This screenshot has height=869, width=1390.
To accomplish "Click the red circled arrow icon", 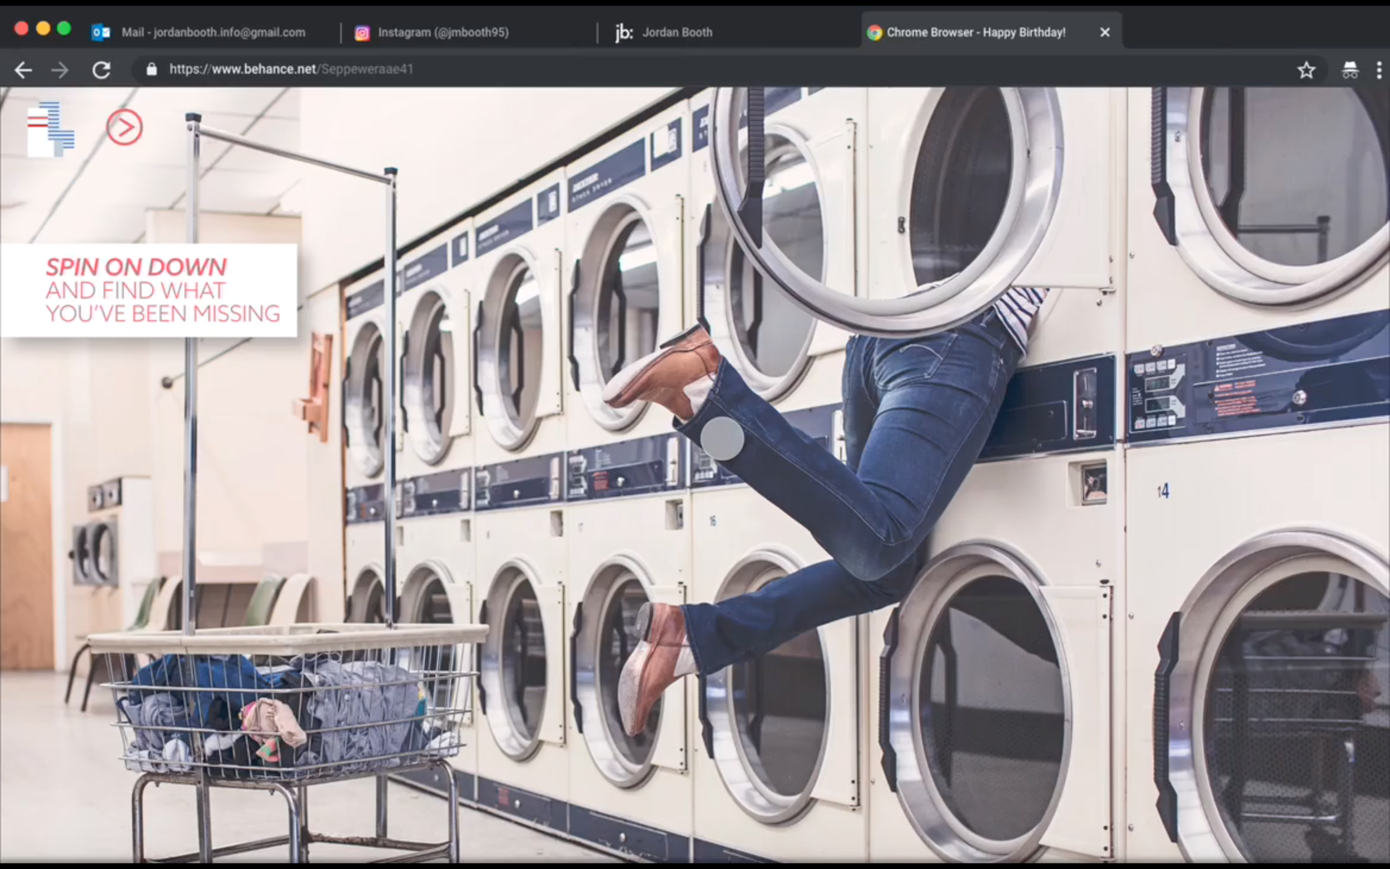I will (x=124, y=127).
